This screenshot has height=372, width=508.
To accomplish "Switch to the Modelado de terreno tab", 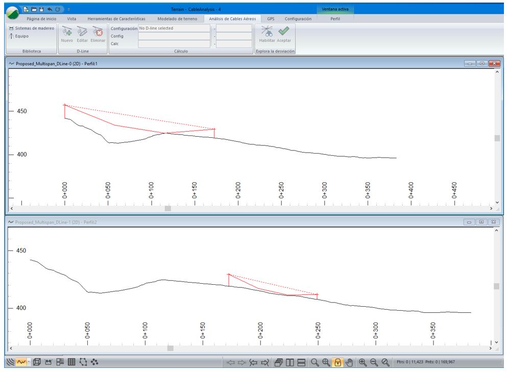I will click(x=177, y=18).
